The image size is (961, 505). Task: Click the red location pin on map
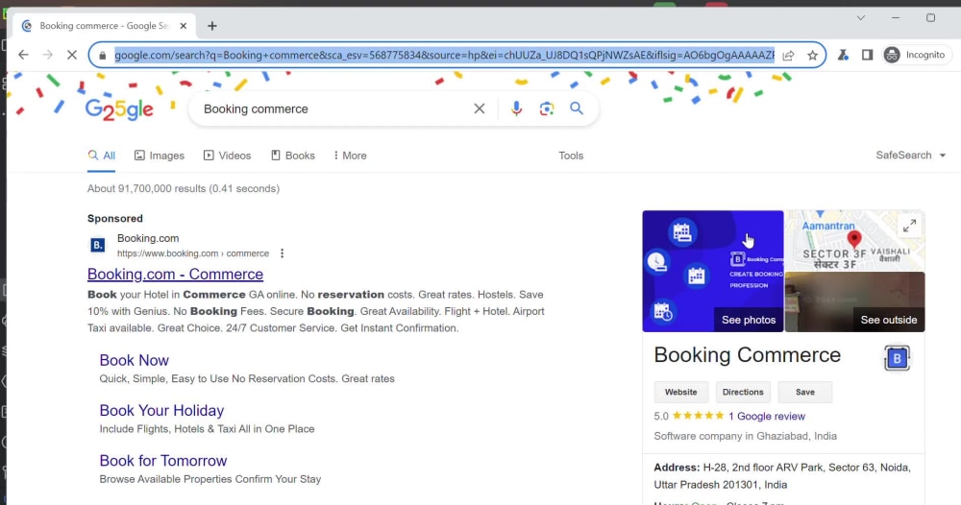[x=854, y=238]
